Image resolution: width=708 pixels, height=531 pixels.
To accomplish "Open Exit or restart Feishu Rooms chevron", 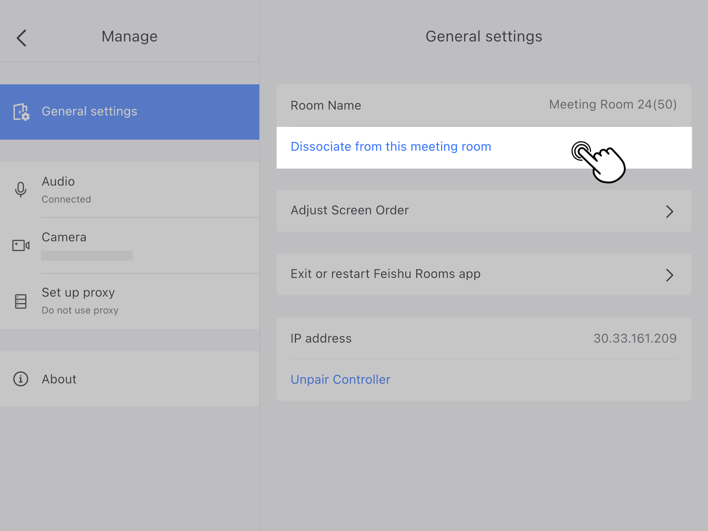I will (x=669, y=275).
